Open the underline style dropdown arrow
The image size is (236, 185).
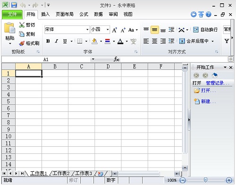(x=72, y=42)
